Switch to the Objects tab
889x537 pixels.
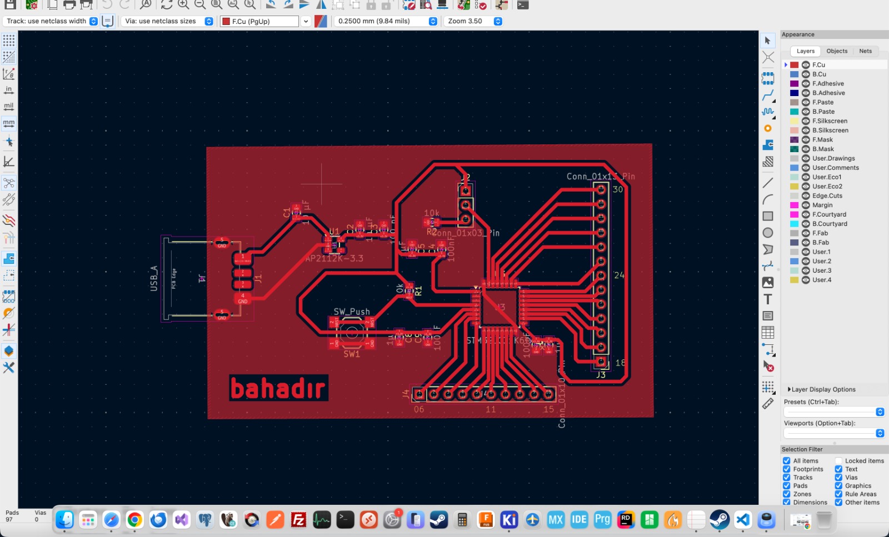click(x=837, y=51)
